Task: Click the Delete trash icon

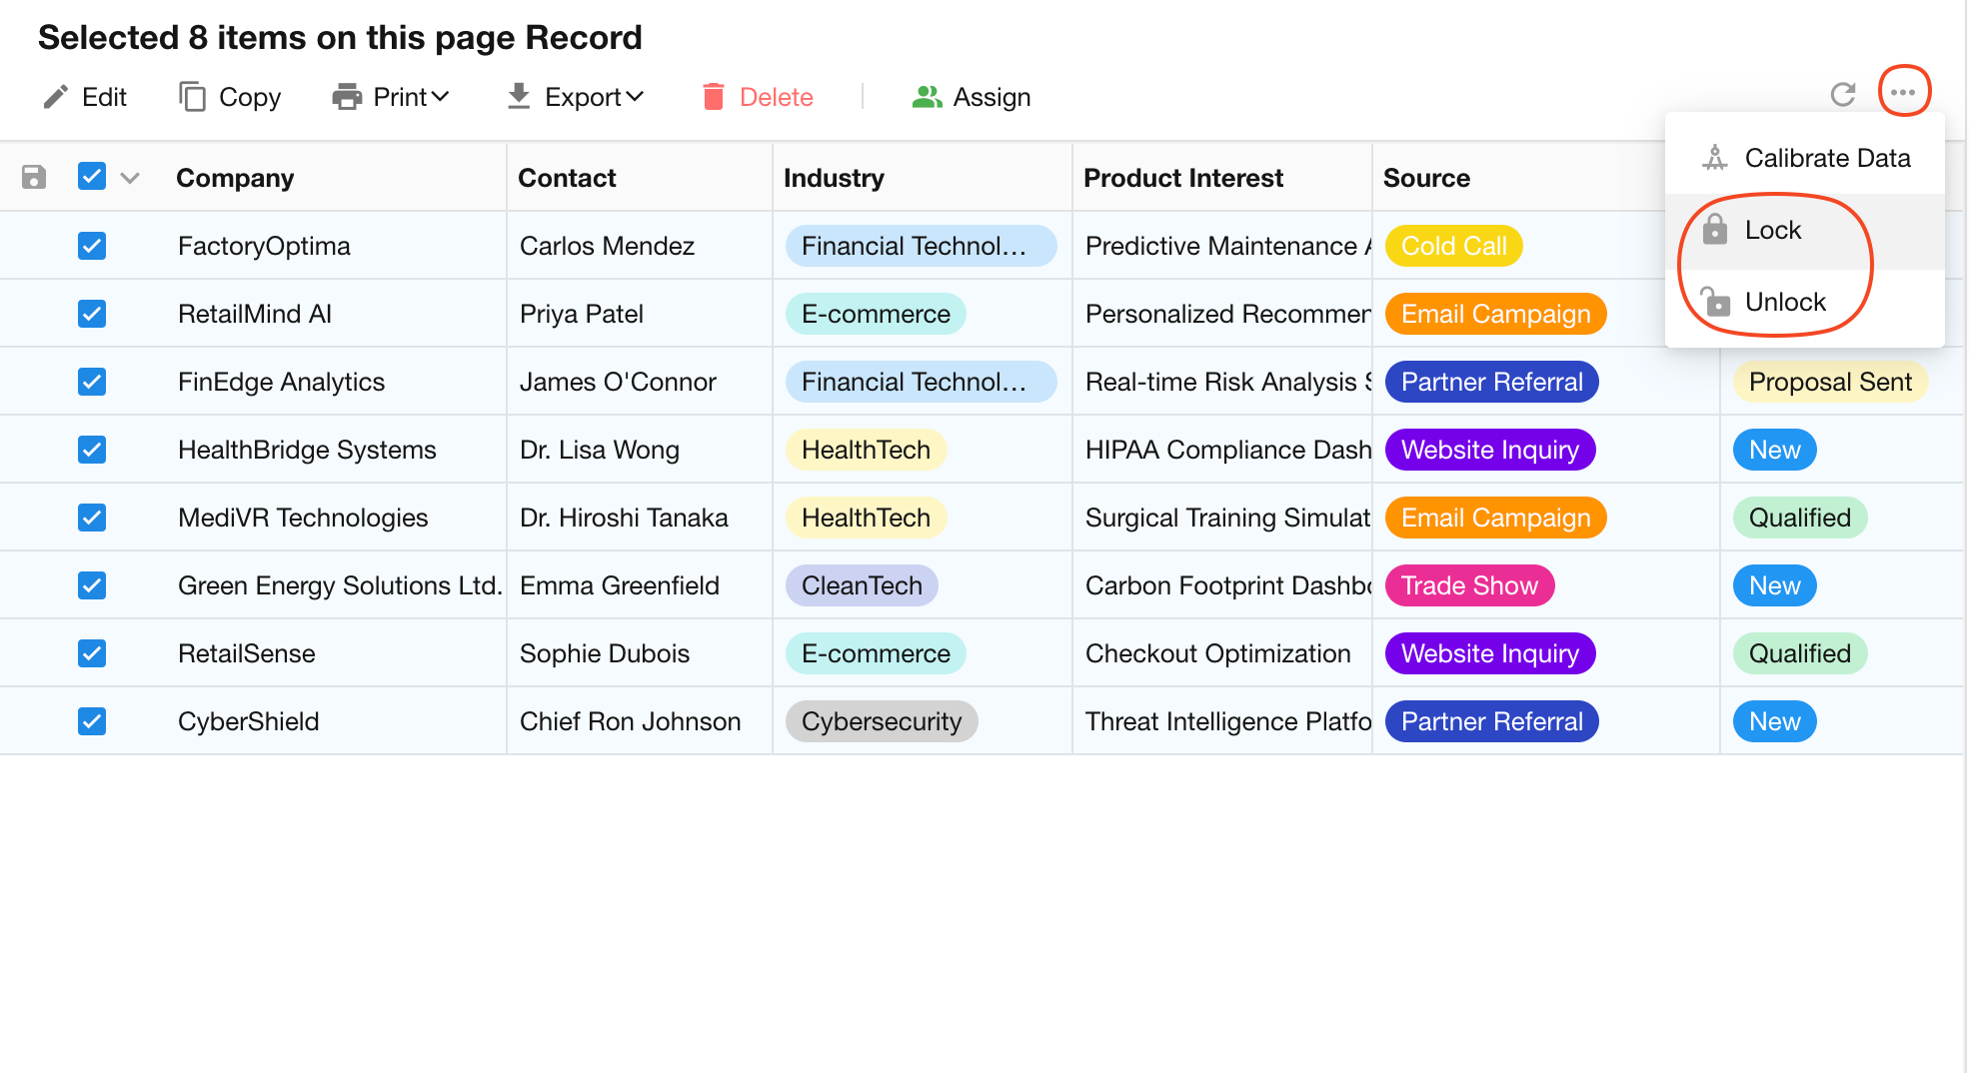Action: pyautogui.click(x=713, y=97)
